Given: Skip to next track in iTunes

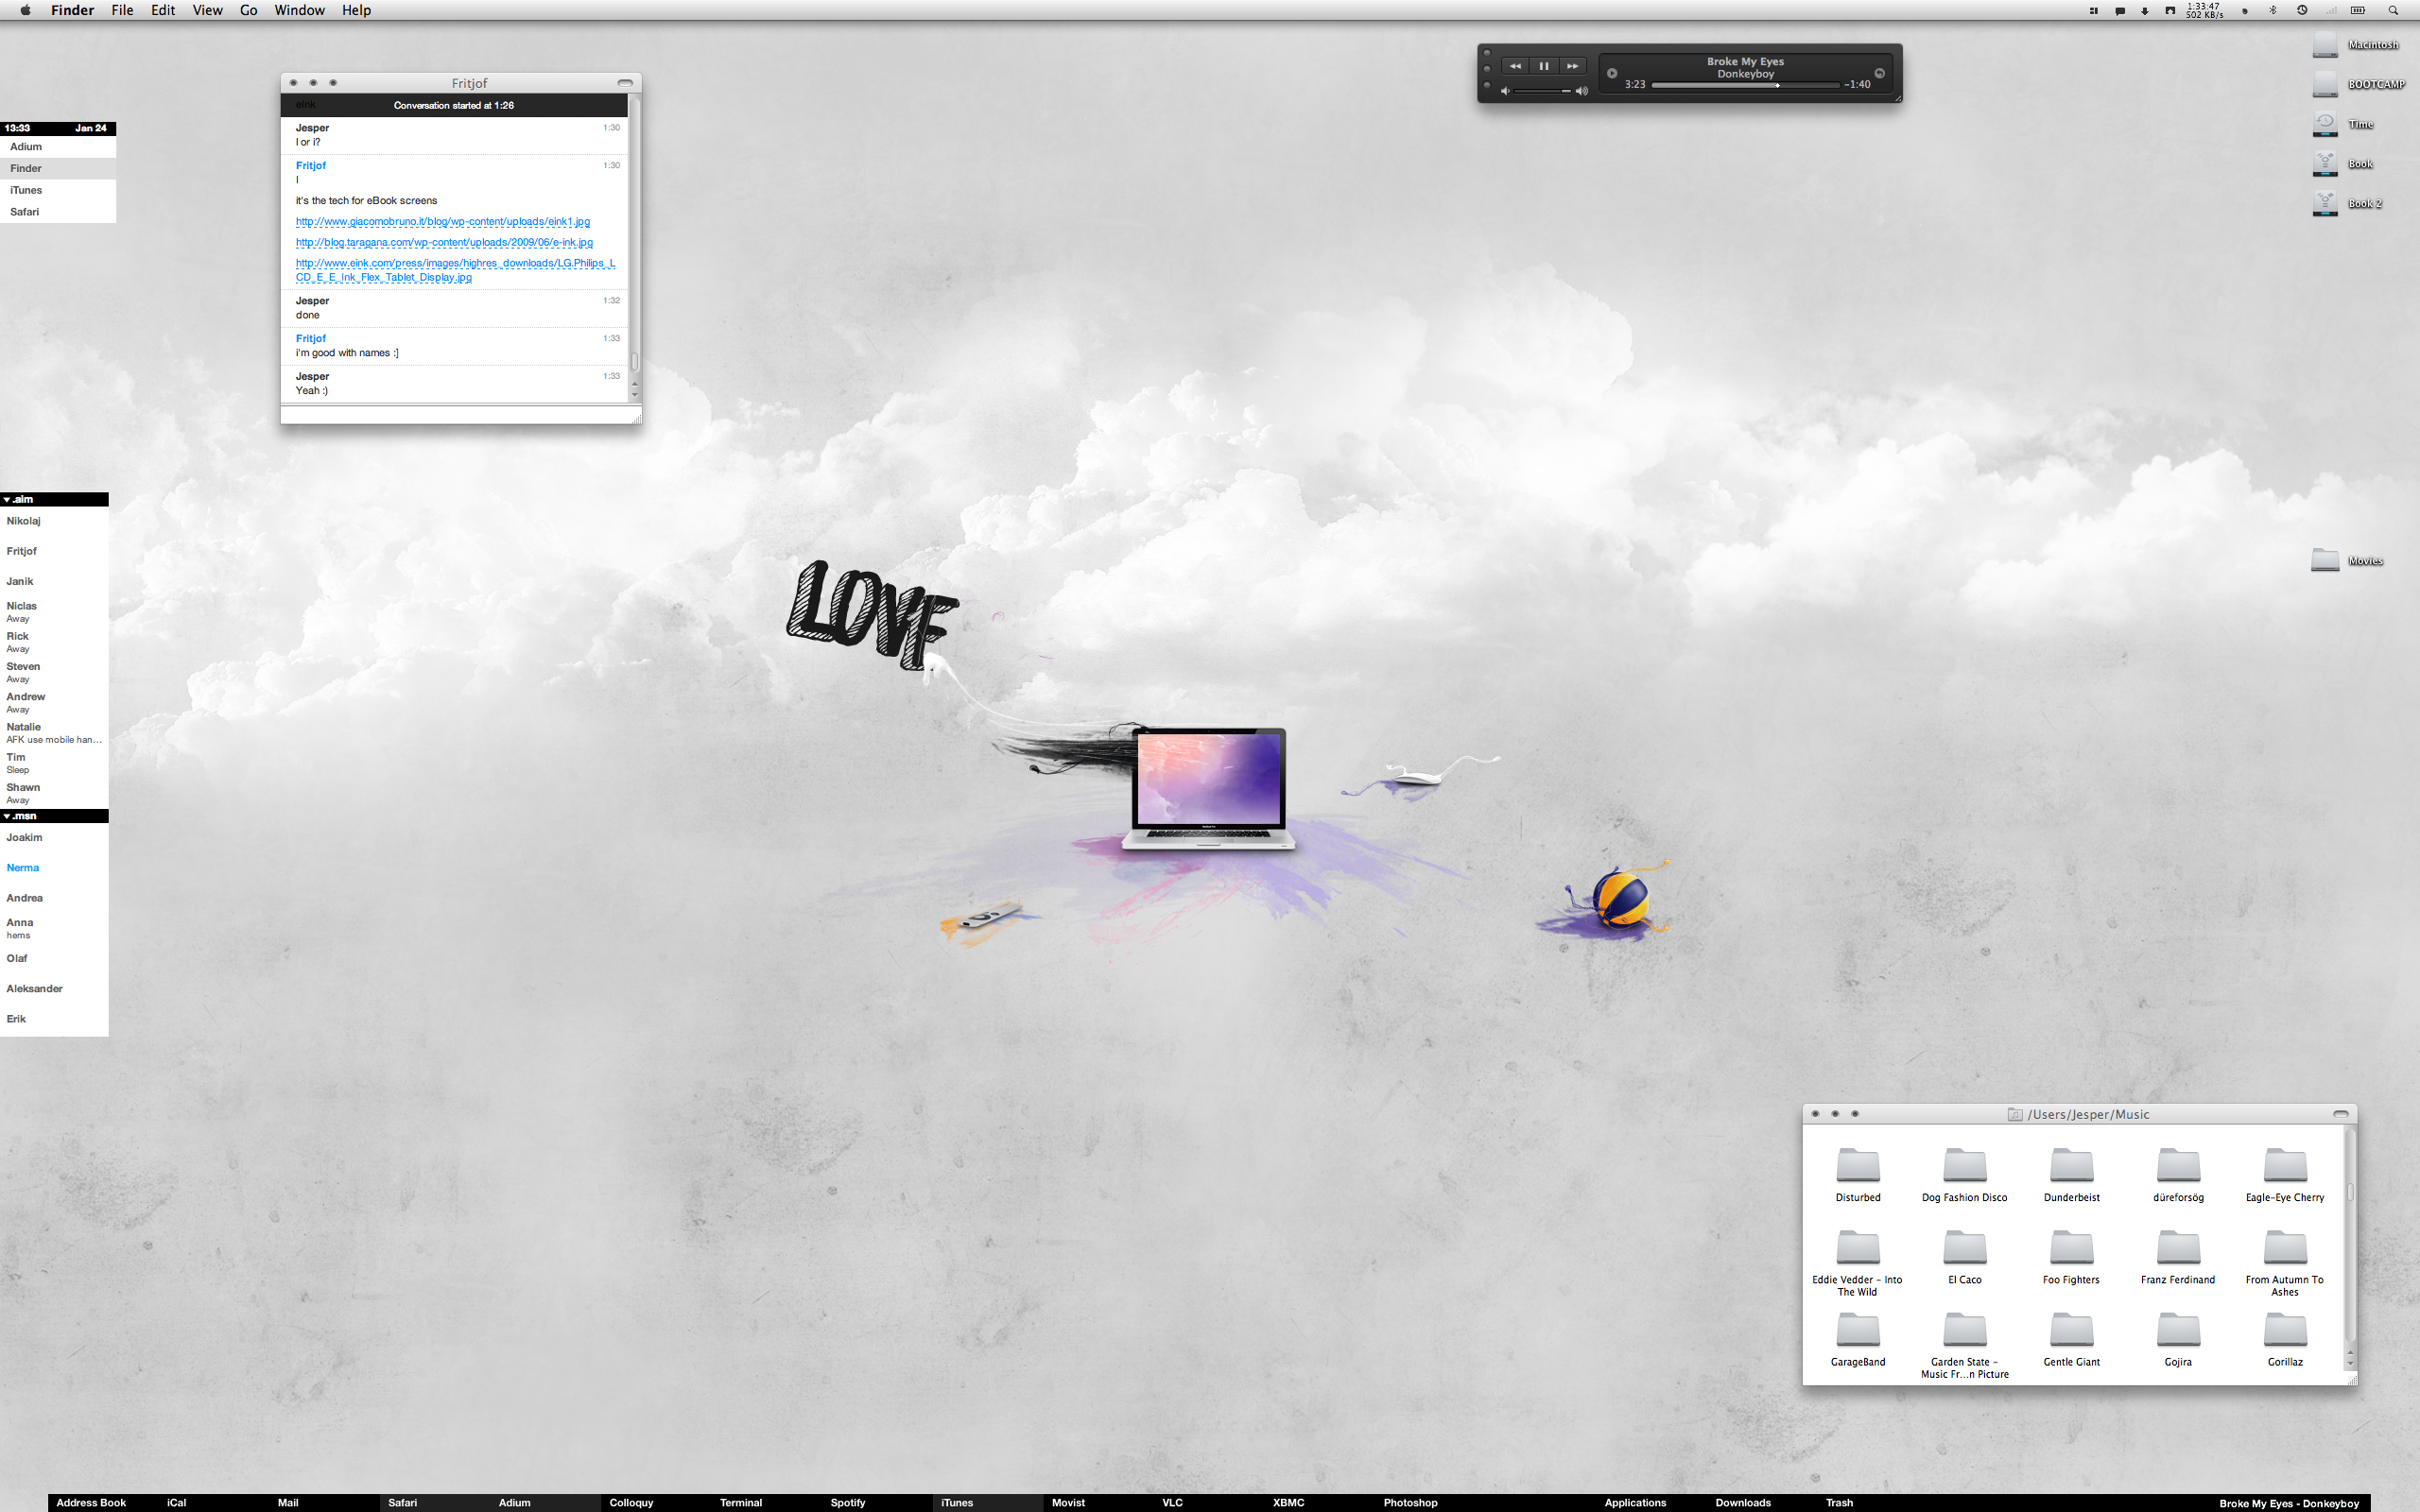Looking at the screenshot, I should tap(1572, 66).
